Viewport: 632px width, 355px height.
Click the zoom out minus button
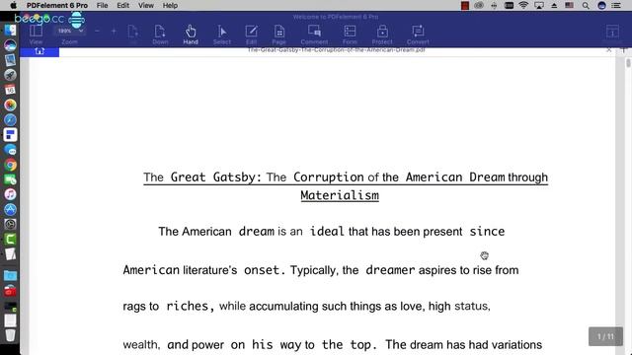(97, 31)
